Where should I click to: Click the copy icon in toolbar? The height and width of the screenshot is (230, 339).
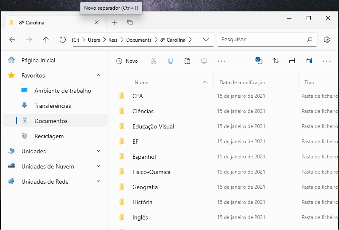pos(170,61)
